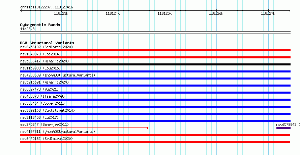Screen dimensions: 300x155
Task: Click the 118126k ruler mark
Action: (x=216, y=13)
